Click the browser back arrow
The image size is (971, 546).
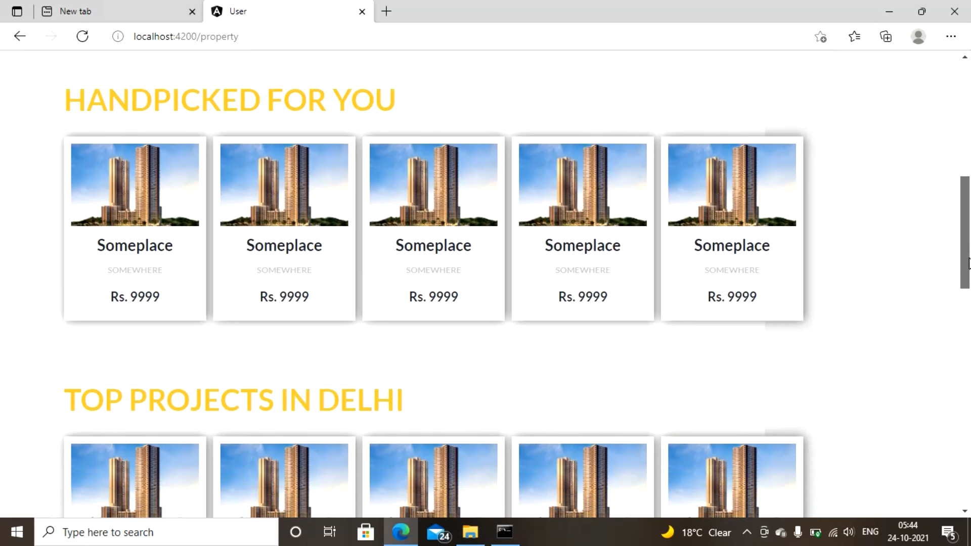point(20,36)
